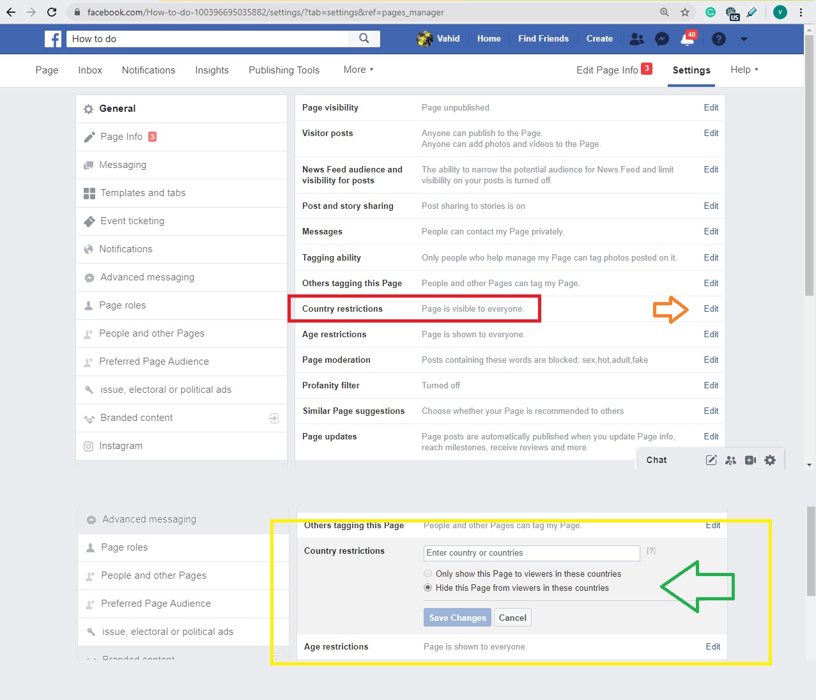Switch to the Page tab
This screenshot has height=700, width=816.
[47, 70]
